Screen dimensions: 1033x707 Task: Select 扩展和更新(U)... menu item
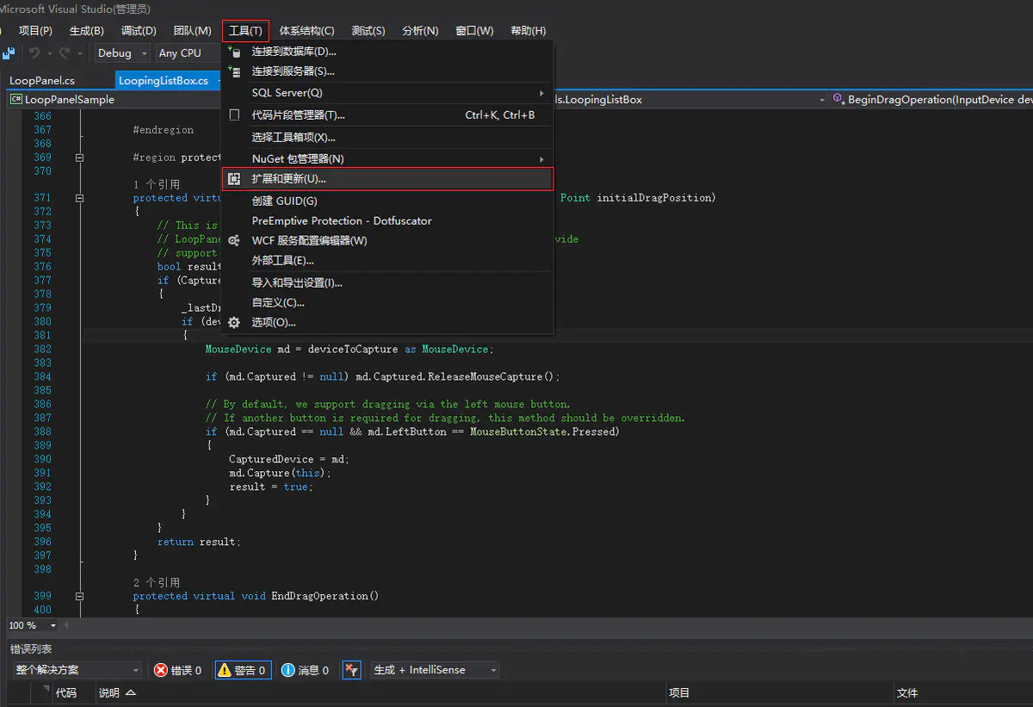click(387, 179)
